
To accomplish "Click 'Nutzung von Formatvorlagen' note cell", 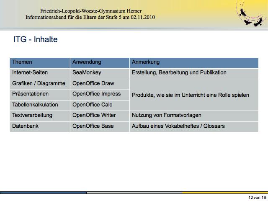I will point(194,116).
